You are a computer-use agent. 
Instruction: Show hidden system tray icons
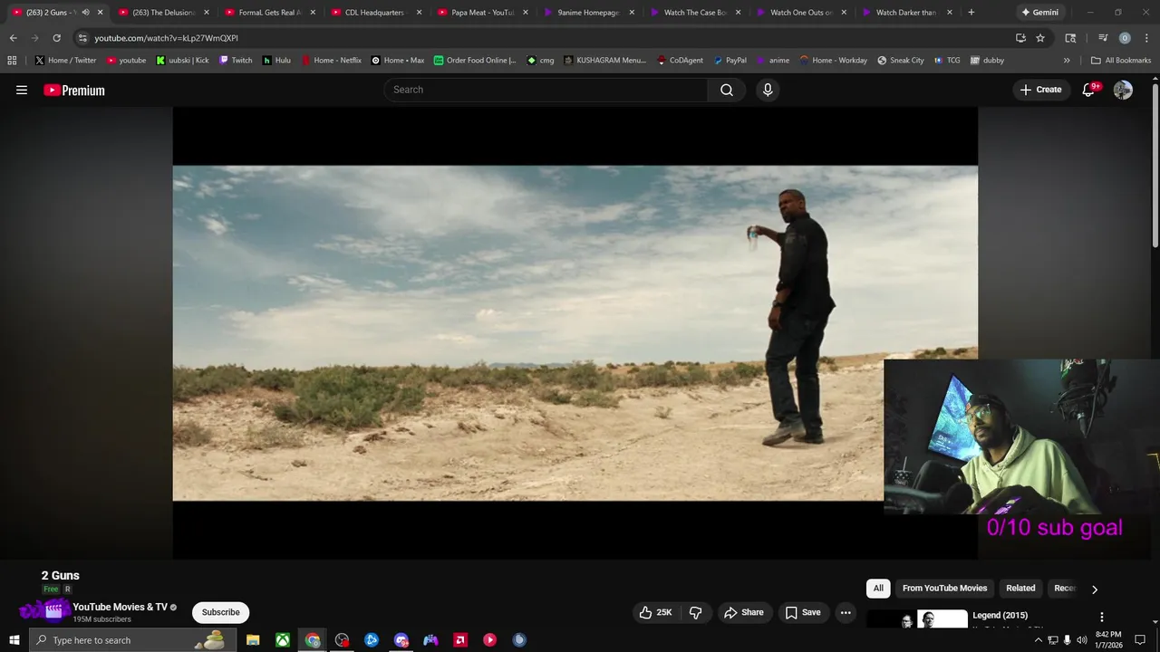click(x=1038, y=640)
